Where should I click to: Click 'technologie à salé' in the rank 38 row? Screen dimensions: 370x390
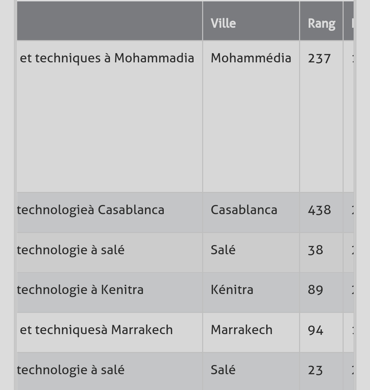pyautogui.click(x=71, y=250)
